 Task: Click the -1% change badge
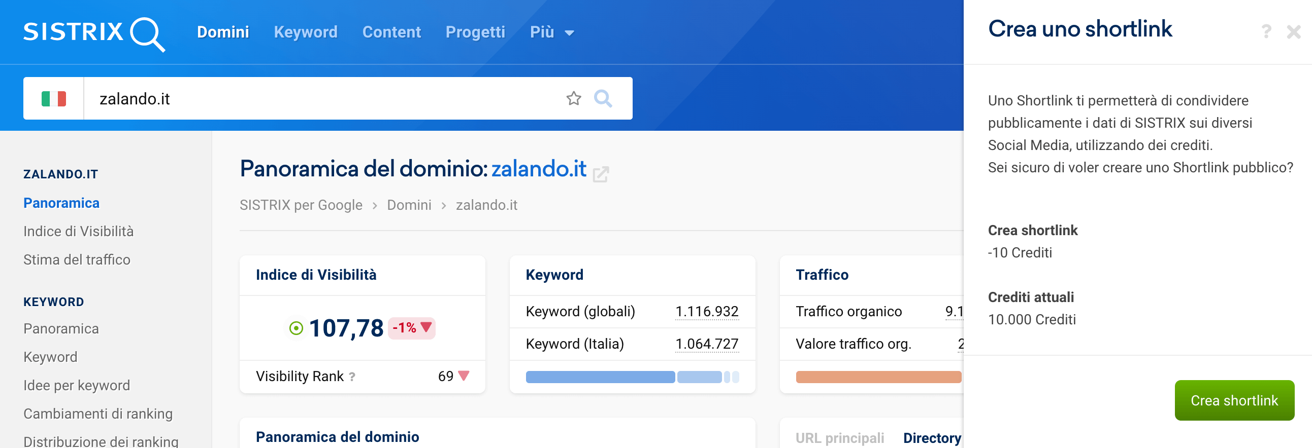click(x=412, y=328)
